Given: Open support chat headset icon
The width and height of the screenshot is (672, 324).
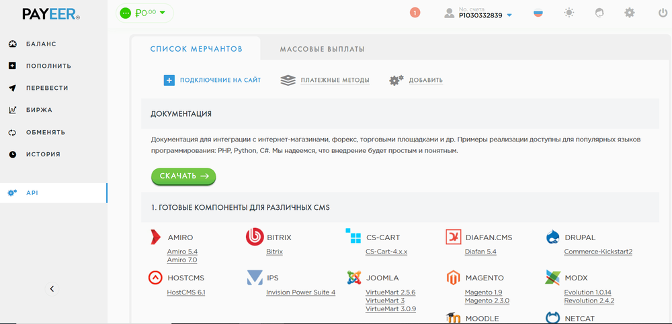Looking at the screenshot, I should (599, 13).
